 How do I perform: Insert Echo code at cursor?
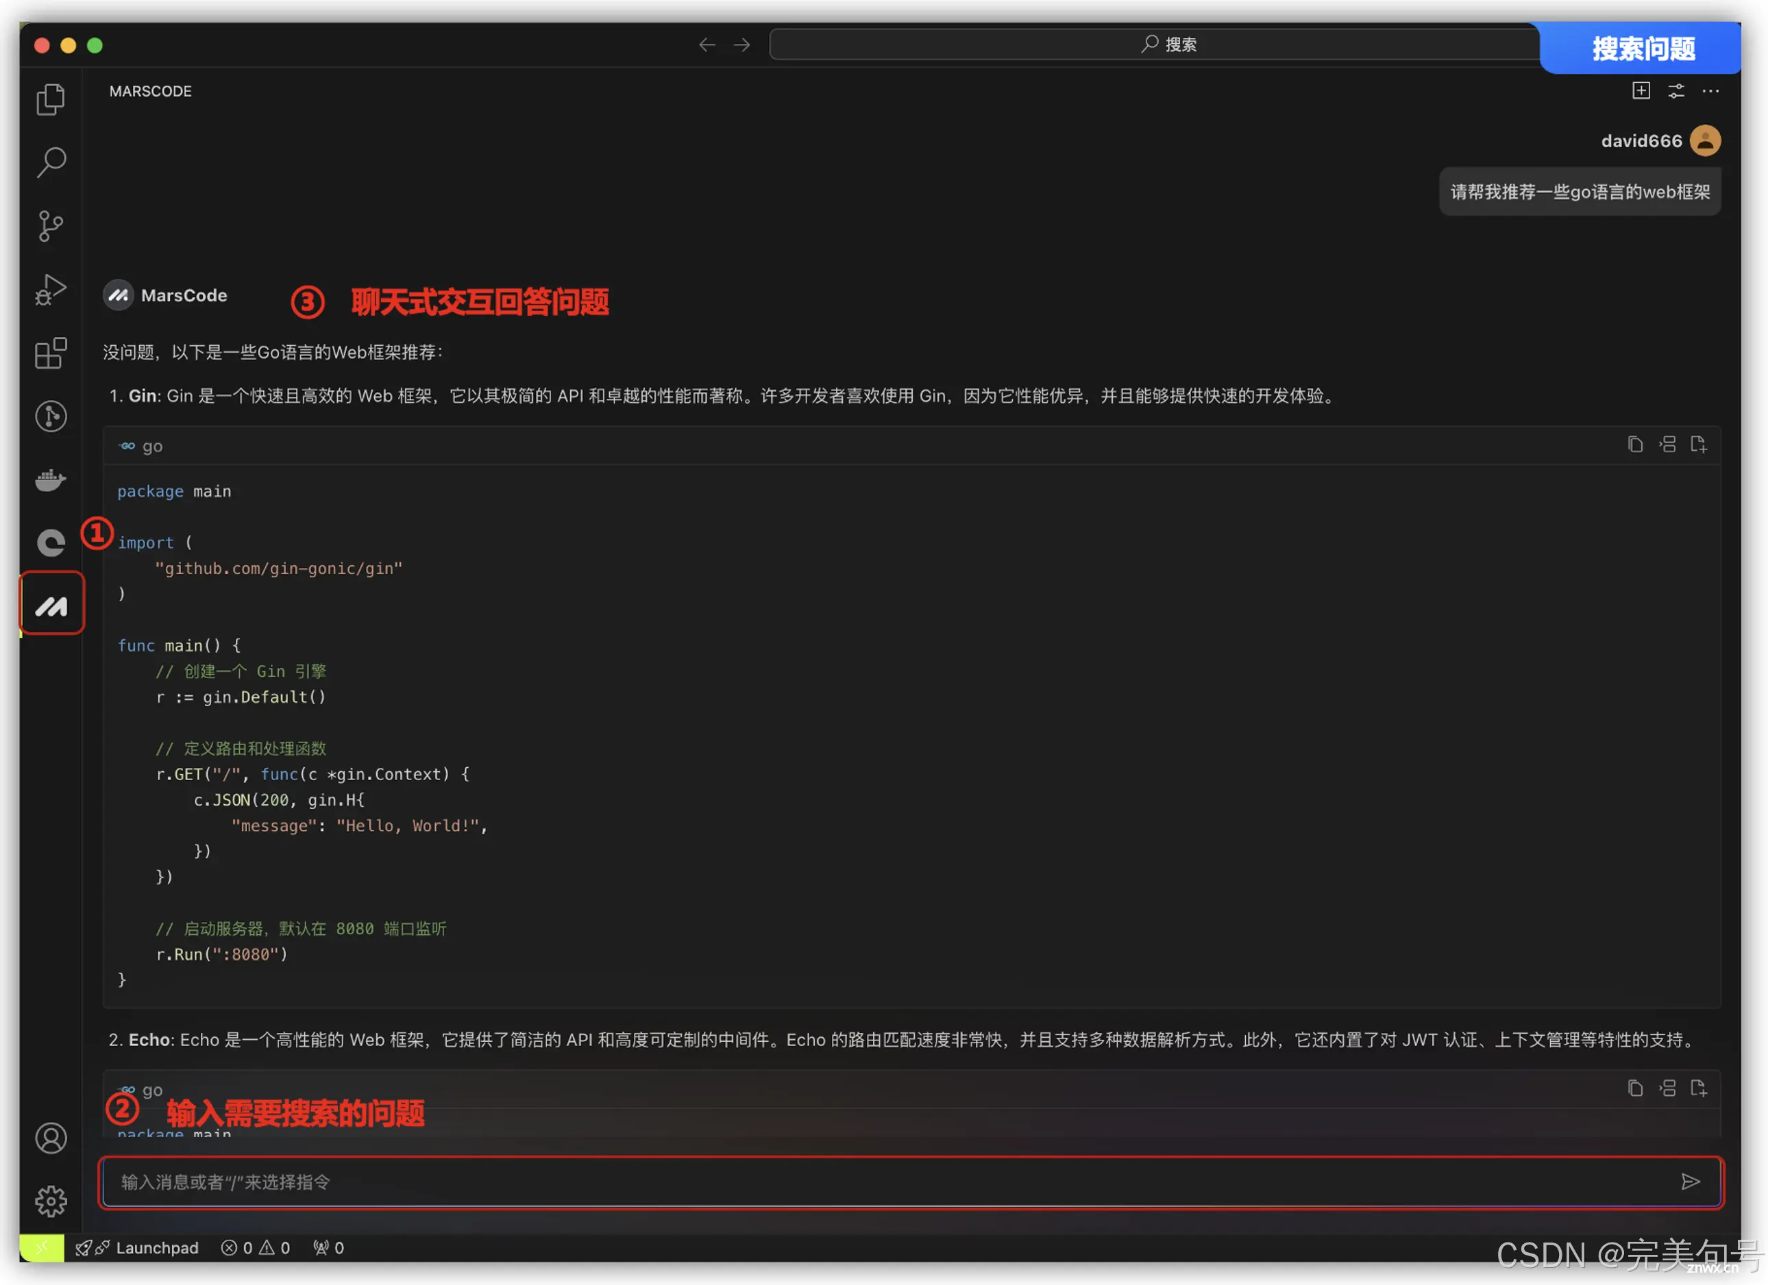pos(1667,1088)
